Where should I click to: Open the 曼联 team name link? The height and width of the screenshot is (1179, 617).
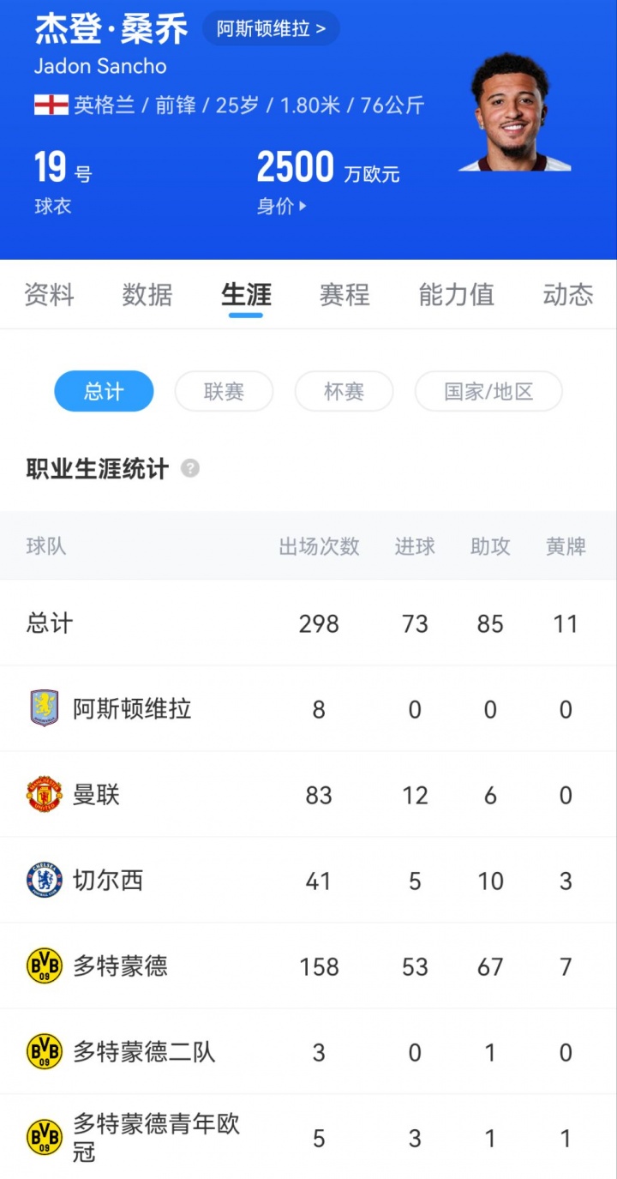[x=96, y=795]
